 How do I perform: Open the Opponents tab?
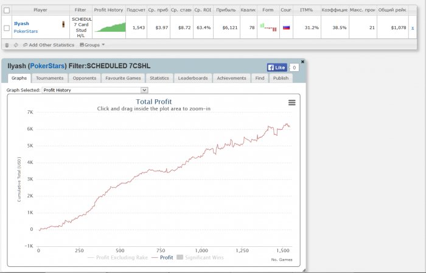(85, 79)
